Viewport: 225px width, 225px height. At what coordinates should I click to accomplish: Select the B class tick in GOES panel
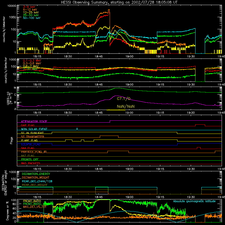coord(15,102)
